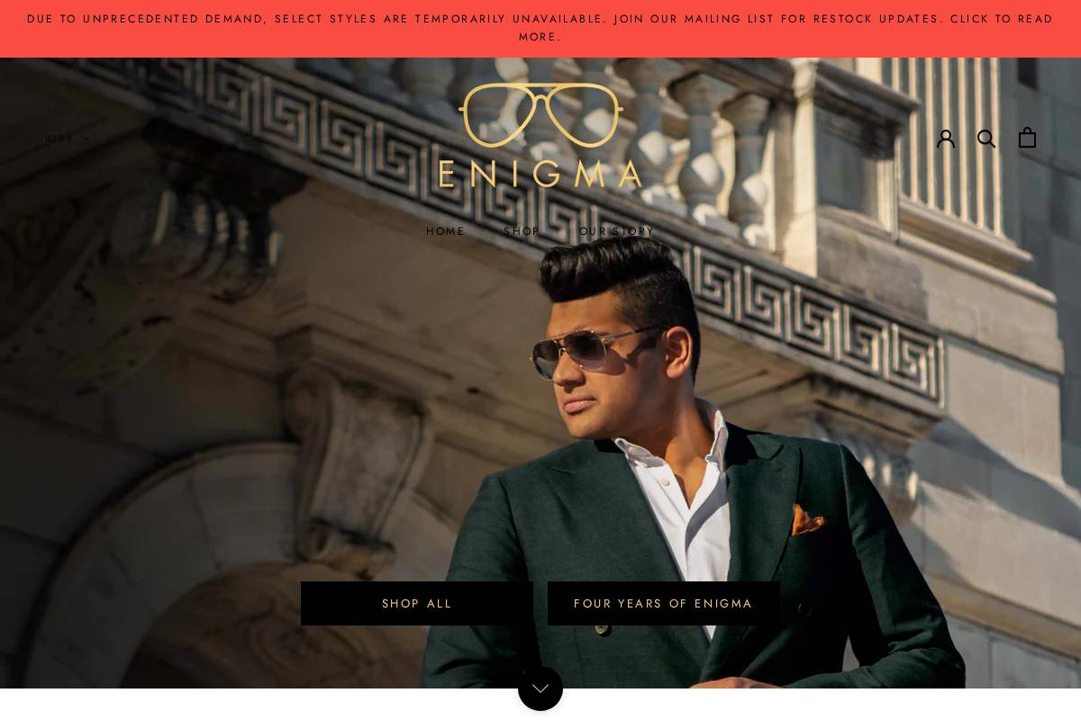
Task: Click the SHOP ALL button
Action: (416, 603)
